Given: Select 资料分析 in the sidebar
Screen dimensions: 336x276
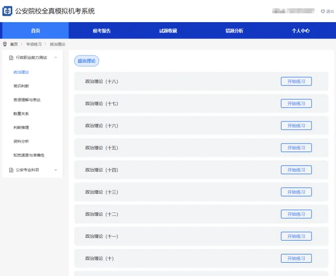Looking at the screenshot, I should tap(21, 141).
